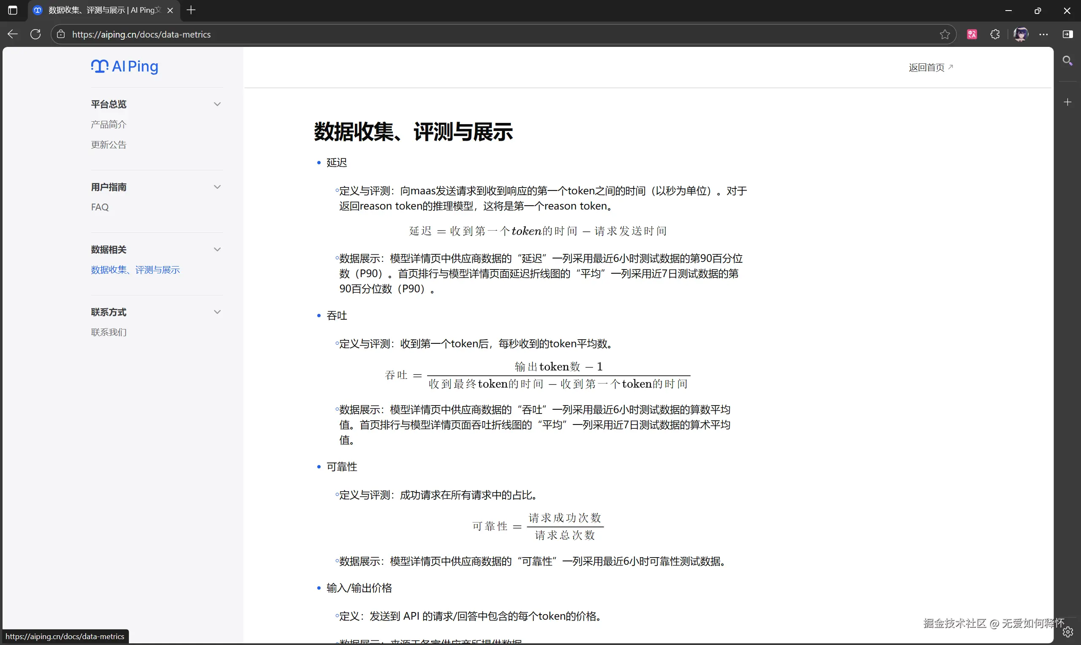This screenshot has height=645, width=1081.
Task: Open the browser translate feature
Action: [x=972, y=34]
